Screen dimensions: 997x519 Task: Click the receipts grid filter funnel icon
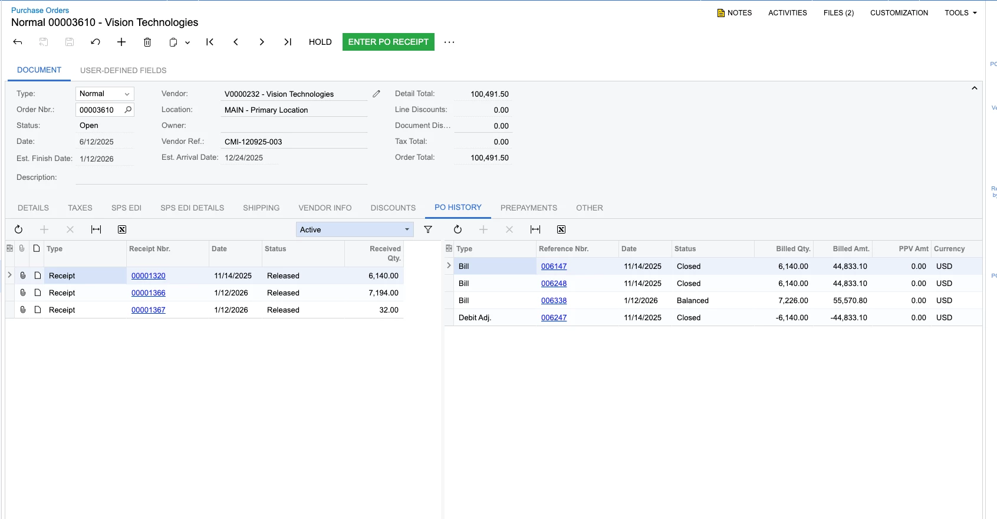point(428,229)
